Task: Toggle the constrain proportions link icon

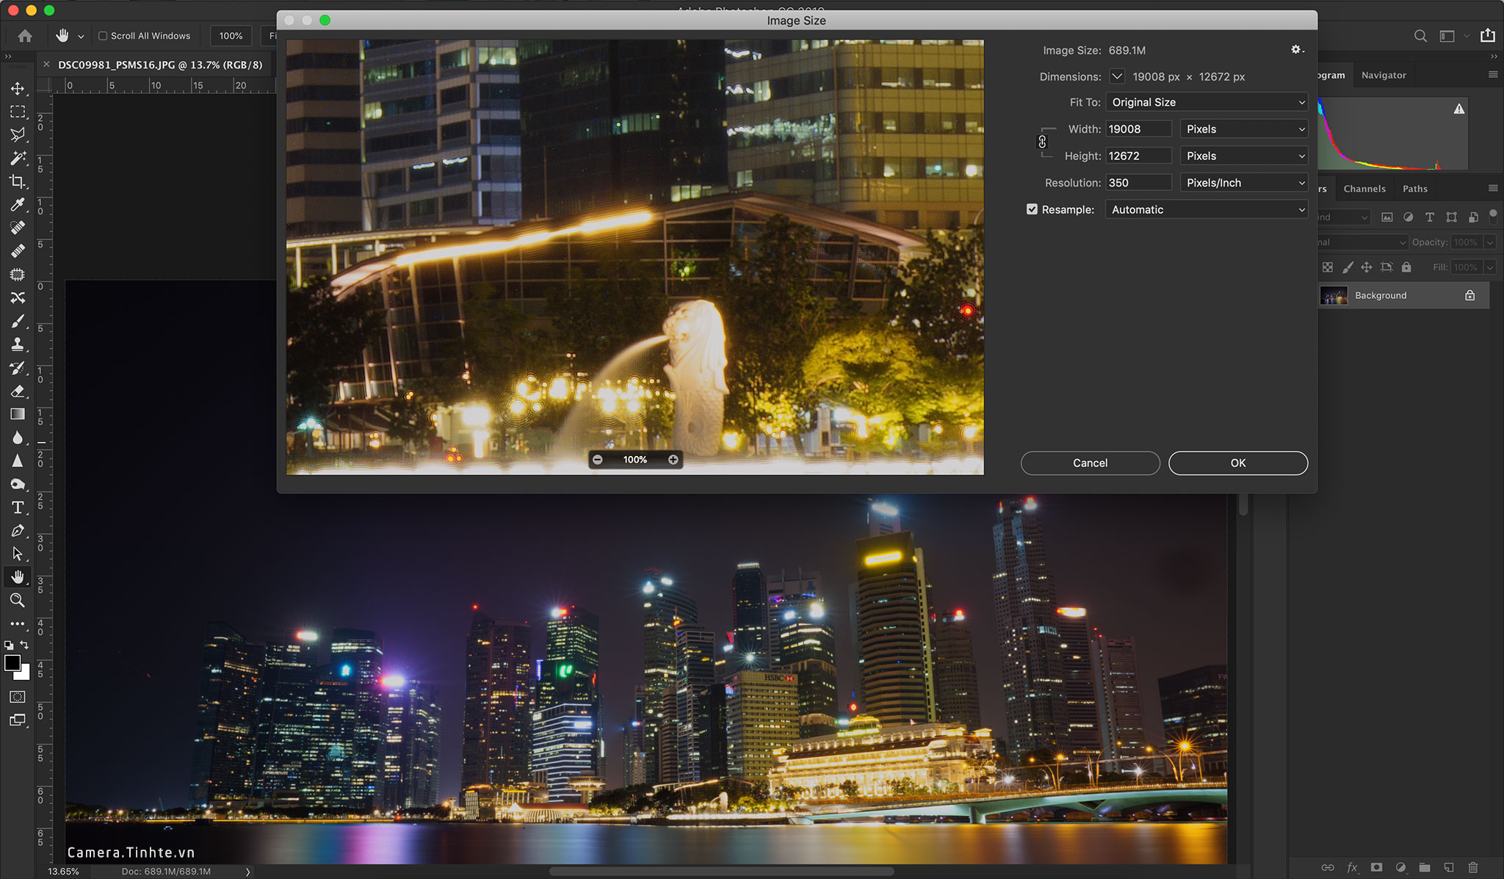Action: click(x=1042, y=142)
